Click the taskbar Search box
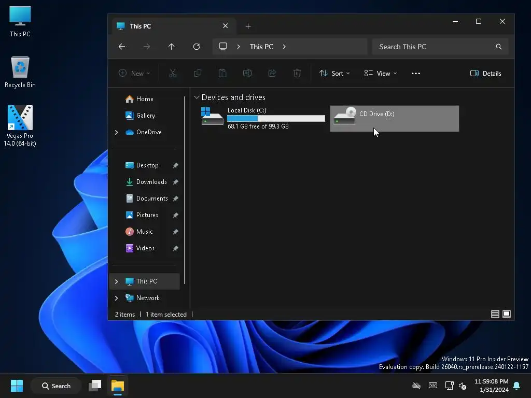The height and width of the screenshot is (398, 531). (56, 386)
